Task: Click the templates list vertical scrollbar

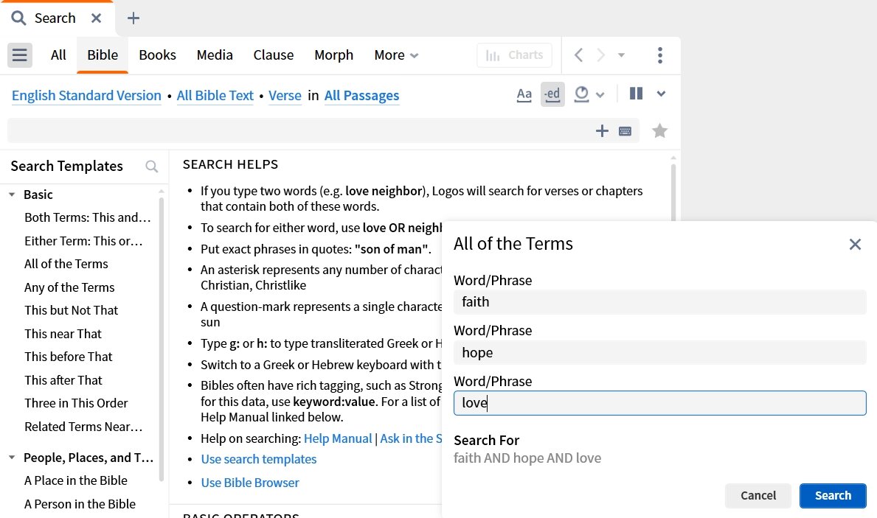Action: pos(161,338)
